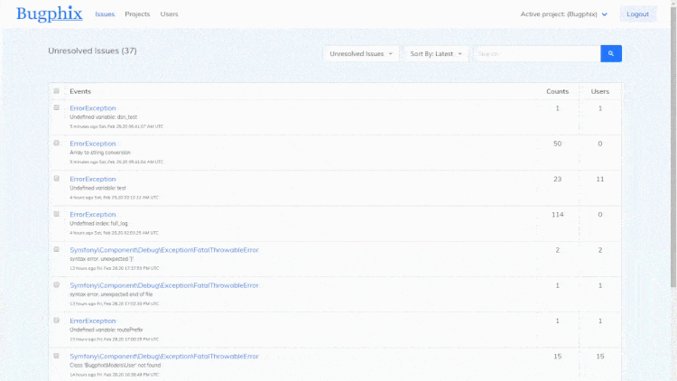Check the 'Undefined variable: dsn_test' issue row
The image size is (677, 381).
tap(56, 107)
